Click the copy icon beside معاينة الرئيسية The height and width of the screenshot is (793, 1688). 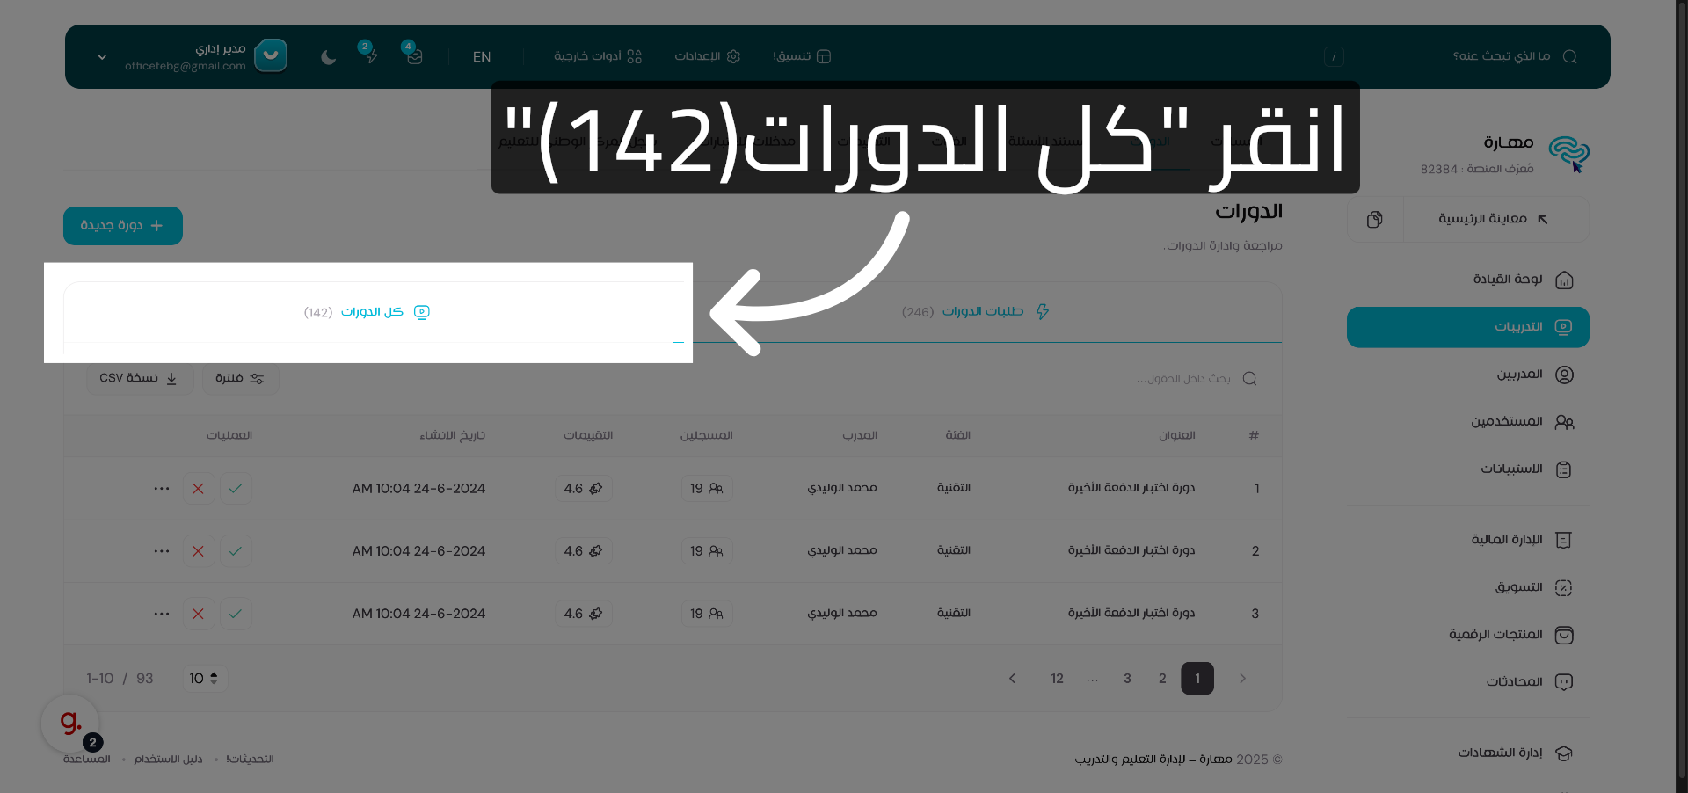coord(1374,219)
